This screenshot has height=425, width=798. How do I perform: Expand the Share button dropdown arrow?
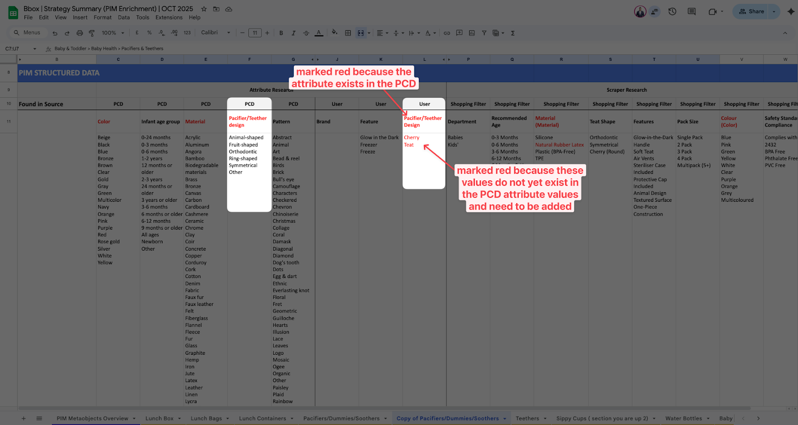(x=774, y=11)
